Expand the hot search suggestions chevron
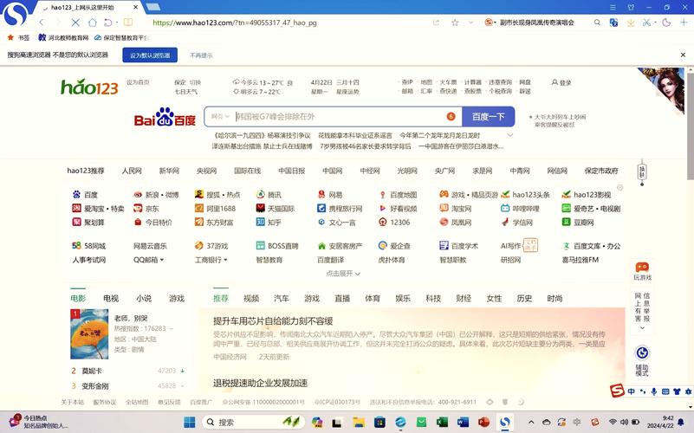The image size is (694, 433). point(509,135)
